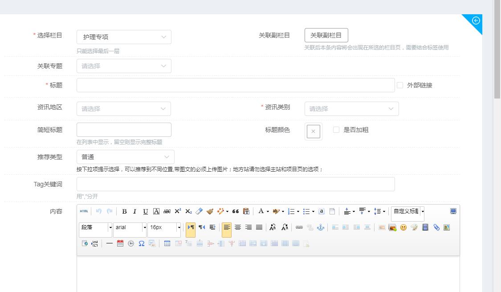The width and height of the screenshot is (501, 292).
Task: Enable the 是否加粗 checkbox
Action: pyautogui.click(x=336, y=130)
